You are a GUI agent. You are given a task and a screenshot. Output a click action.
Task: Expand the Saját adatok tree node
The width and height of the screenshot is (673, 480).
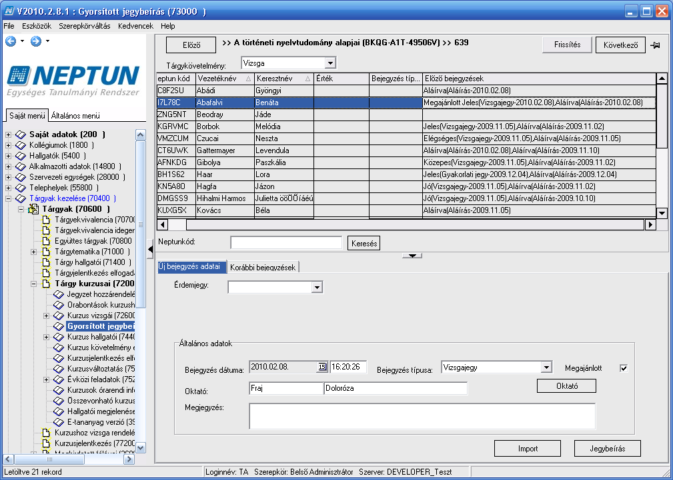[x=8, y=134]
